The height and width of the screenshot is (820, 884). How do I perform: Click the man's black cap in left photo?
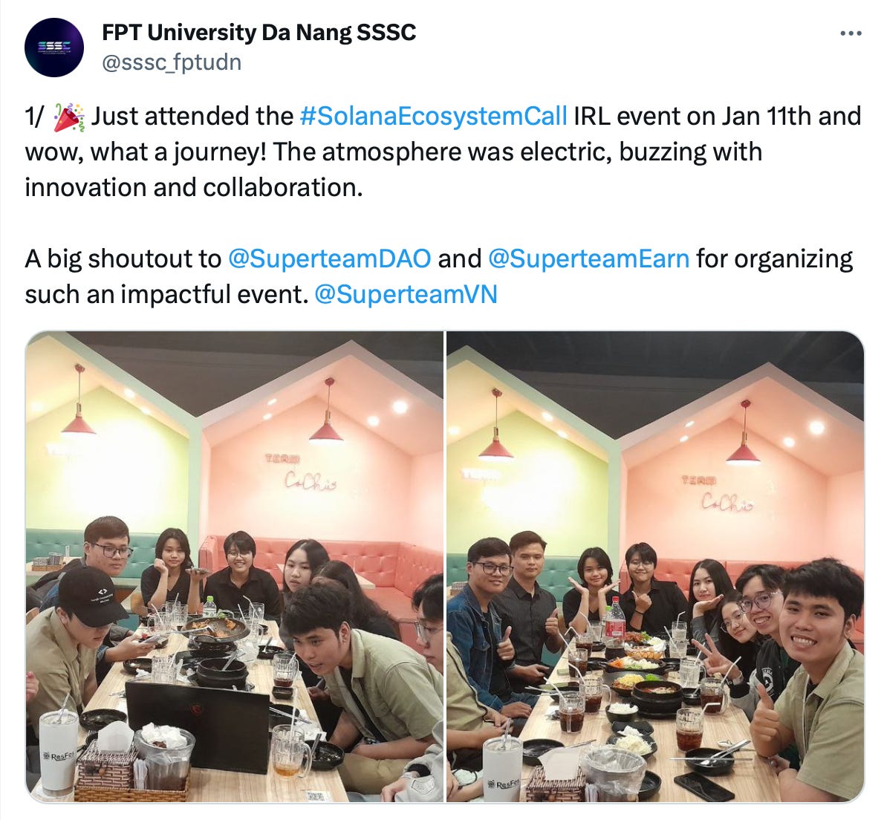pos(88,594)
